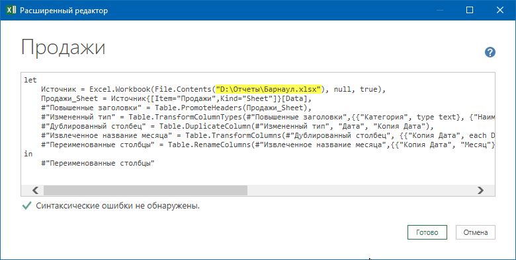Place cursor on the "let" keyword line

coord(30,80)
